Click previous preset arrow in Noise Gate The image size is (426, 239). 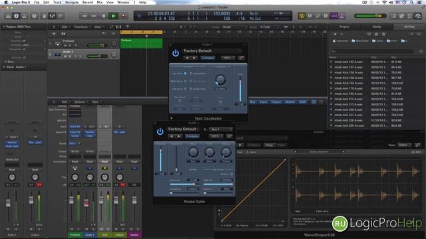(172, 136)
